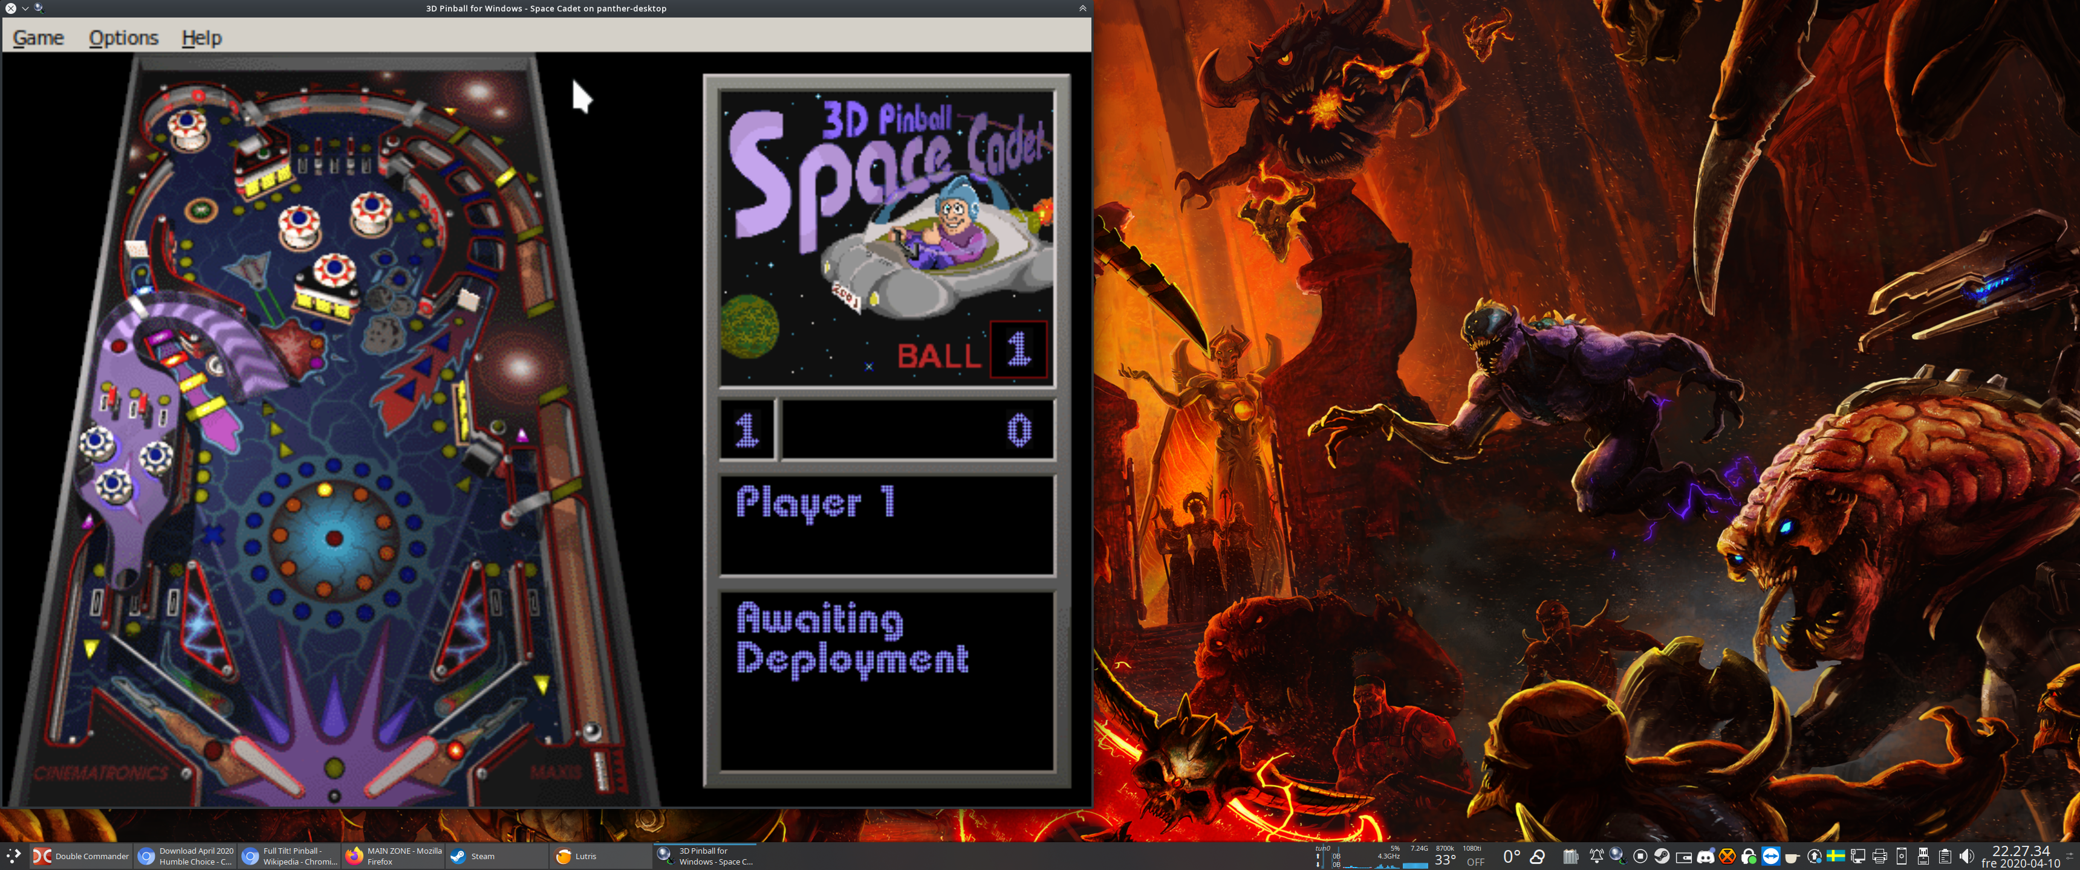This screenshot has height=870, width=2080.
Task: Click the Steam taskbar icon
Action: pos(481,852)
